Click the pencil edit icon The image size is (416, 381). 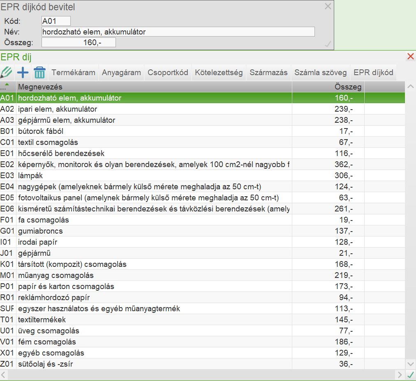7,73
